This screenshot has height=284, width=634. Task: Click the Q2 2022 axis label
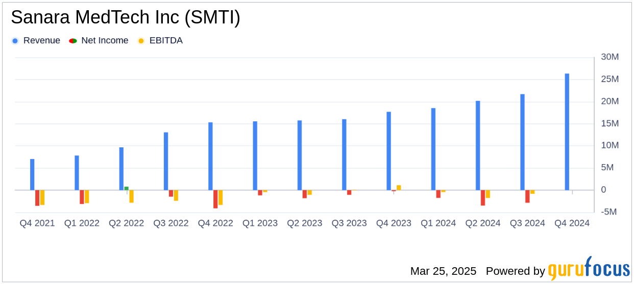[x=127, y=223]
